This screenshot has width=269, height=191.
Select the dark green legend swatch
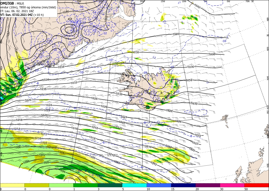[110, 185]
